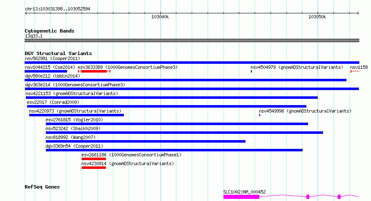Image resolution: width=371 pixels, height=201 pixels.
Task: Click the nsv562981 (Cooper2011) label
Action: coord(53,58)
